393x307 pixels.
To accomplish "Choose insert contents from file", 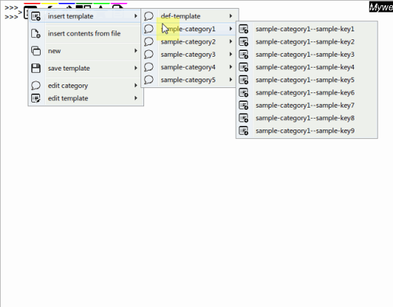I will 85,33.
